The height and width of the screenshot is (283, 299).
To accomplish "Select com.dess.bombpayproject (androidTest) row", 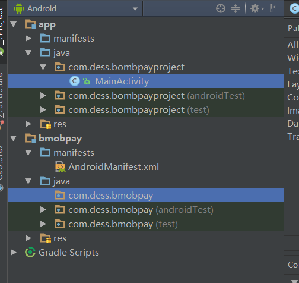I will [x=145, y=96].
